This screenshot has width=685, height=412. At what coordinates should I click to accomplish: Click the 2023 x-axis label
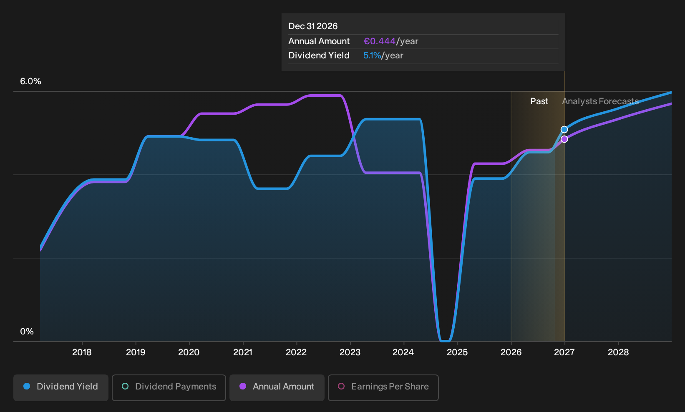point(350,352)
